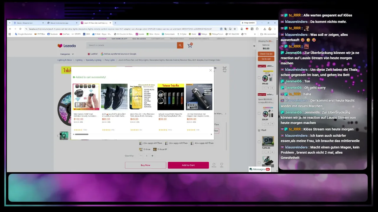Increase quantity of the 199.00 cart item
The width and height of the screenshot is (378, 212).
[x=272, y=88]
